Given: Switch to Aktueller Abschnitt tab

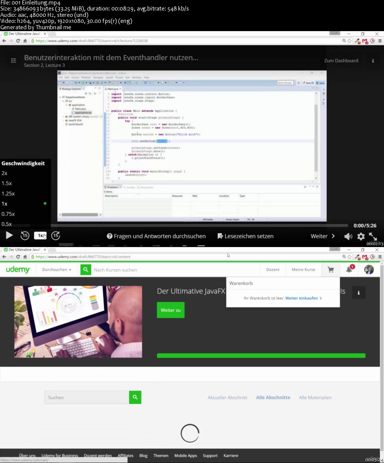Looking at the screenshot, I should 228,397.
